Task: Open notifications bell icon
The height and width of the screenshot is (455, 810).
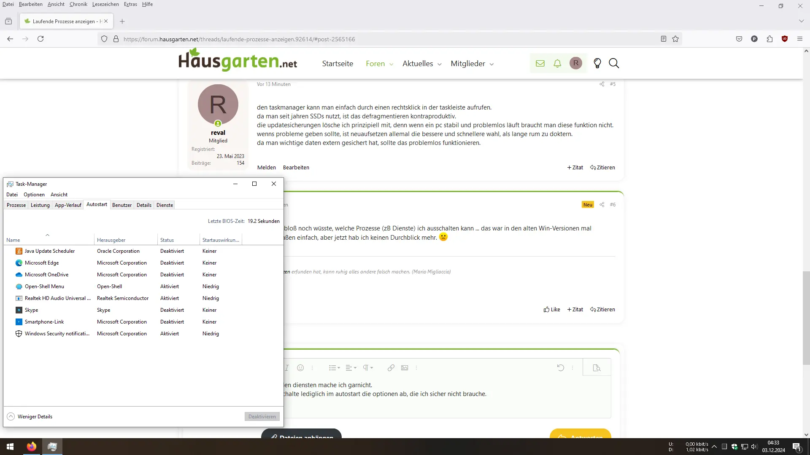Action: [557, 64]
